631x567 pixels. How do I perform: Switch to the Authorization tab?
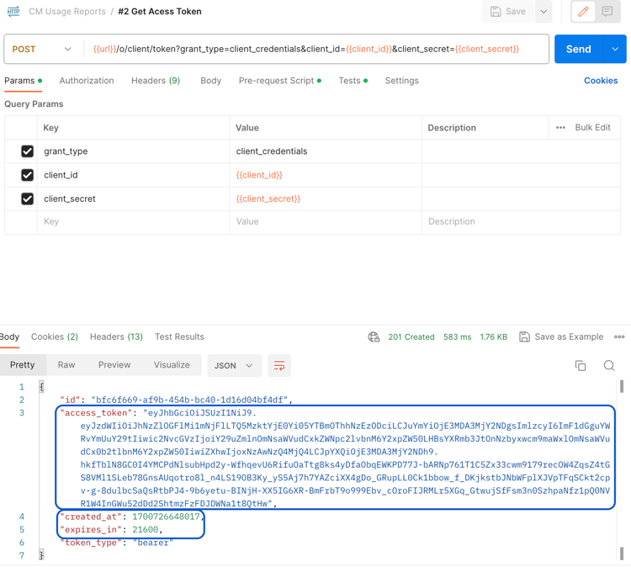(87, 81)
